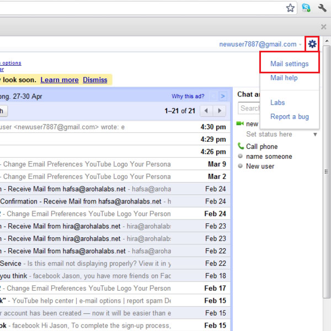
Task: Open the Call phone link
Action: [261, 147]
